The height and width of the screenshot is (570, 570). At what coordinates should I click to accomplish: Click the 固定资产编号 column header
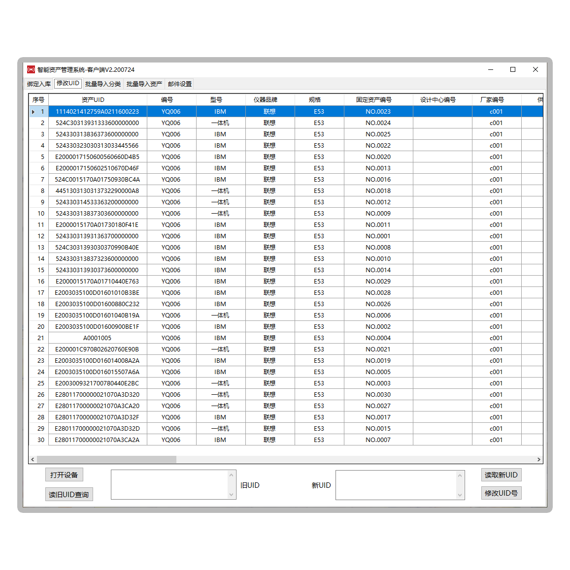pyautogui.click(x=373, y=100)
